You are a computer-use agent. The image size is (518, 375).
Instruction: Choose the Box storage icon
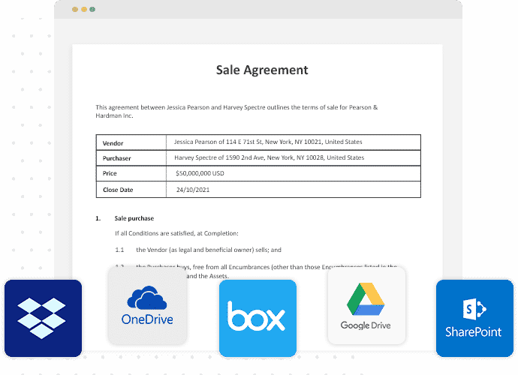click(x=257, y=318)
